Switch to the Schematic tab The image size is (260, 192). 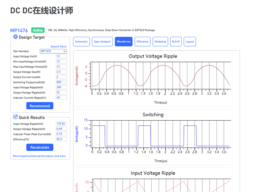pos(81,41)
